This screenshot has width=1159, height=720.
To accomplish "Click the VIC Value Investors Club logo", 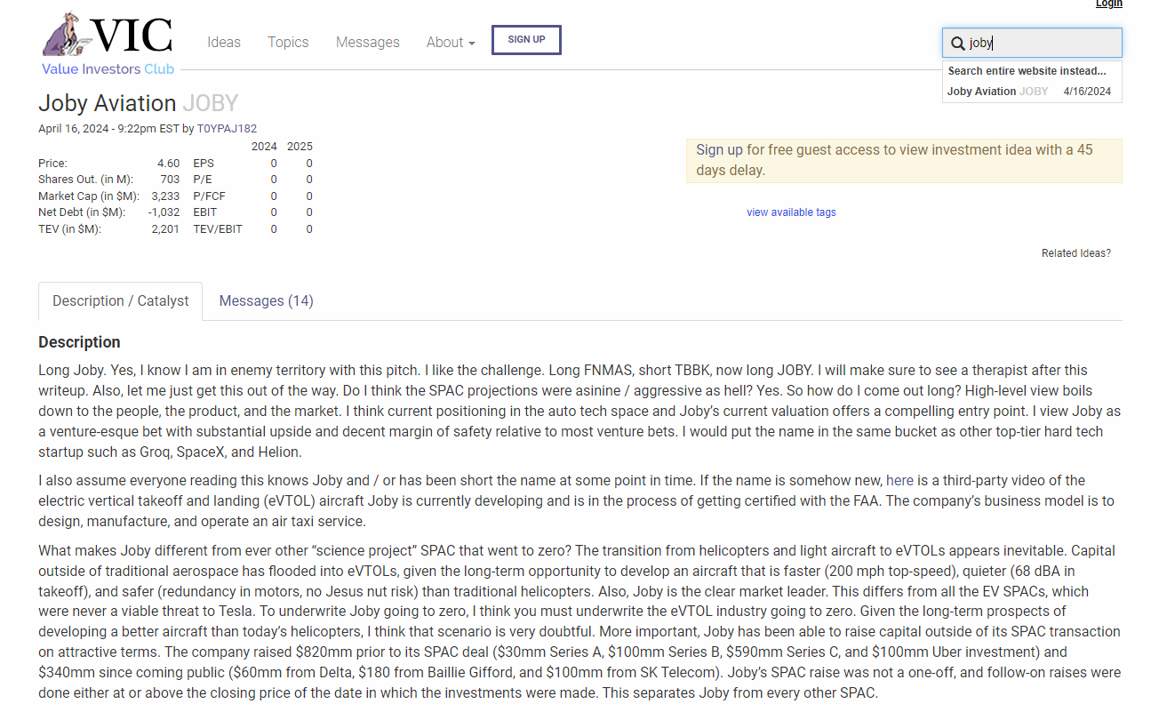I will tap(108, 44).
